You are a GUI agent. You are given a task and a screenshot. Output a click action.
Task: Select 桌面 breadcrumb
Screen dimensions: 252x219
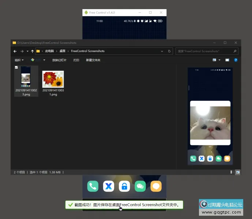(x=62, y=51)
